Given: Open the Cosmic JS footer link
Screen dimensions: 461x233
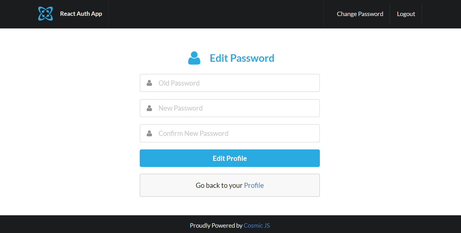Looking at the screenshot, I should pos(257,226).
